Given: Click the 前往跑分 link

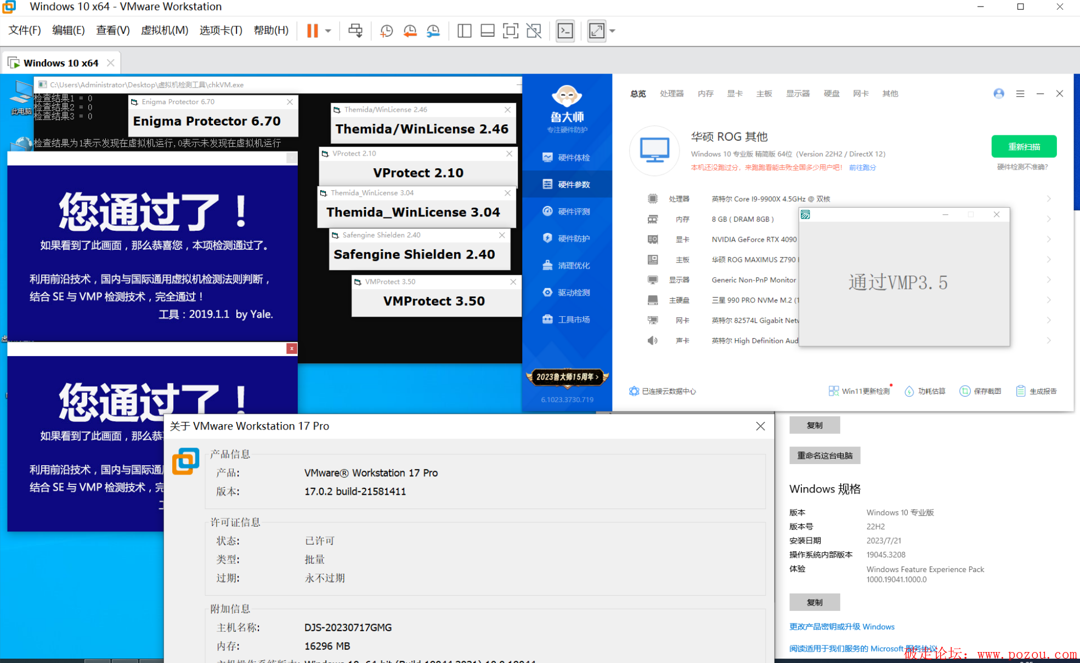Looking at the screenshot, I should (x=862, y=168).
